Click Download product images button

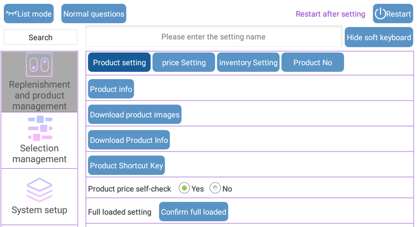coord(135,115)
